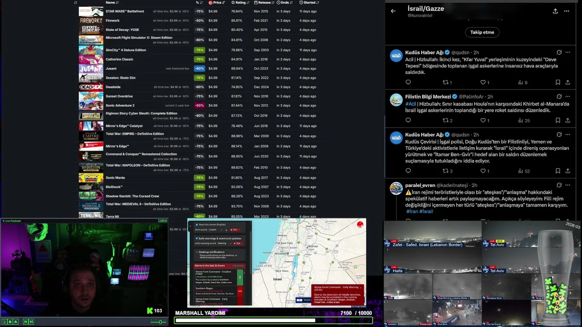Viewport: 582px width, 327px height.
Task: Share the Kudüs Haber Ağı Hizbullah tweet
Action: (x=567, y=82)
